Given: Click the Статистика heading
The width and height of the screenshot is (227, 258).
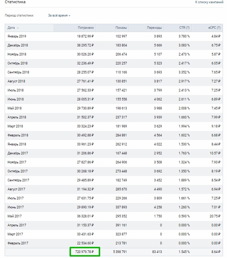Looking at the screenshot, I should 15,2.
